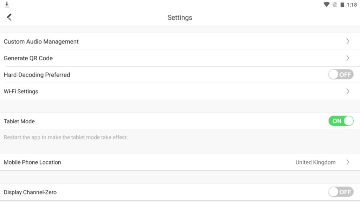Open the Wi-Fi Settings chevron
Screen dimensions: 360x202
[x=348, y=92]
